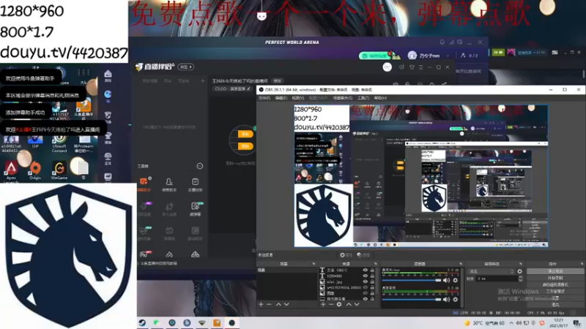
Task: Open 麦克风/Aux mixer settings gear
Action: 456,280
